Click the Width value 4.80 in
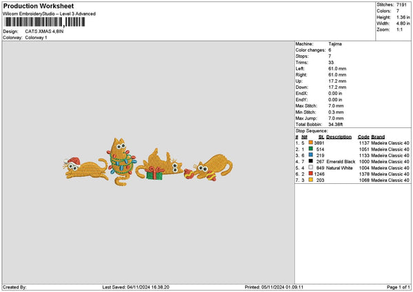Screen dimensions: 413x292 click(403, 23)
